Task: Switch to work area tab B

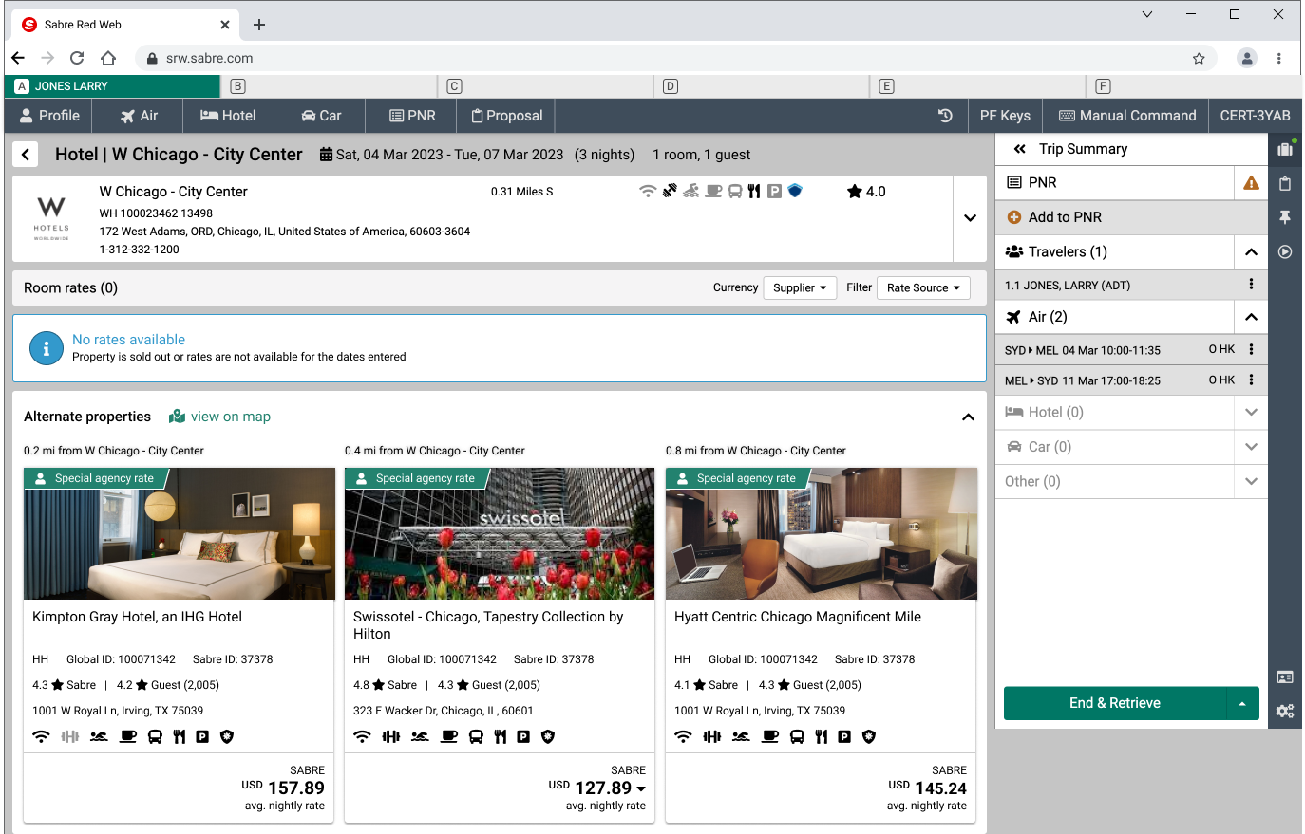Action: [x=329, y=86]
